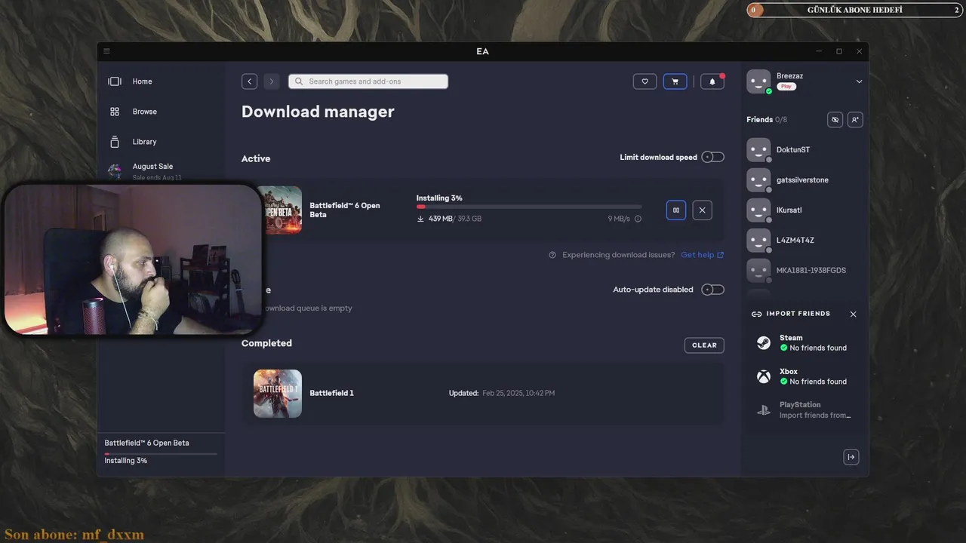Click the forward navigation arrow
966x543 pixels.
[272, 81]
